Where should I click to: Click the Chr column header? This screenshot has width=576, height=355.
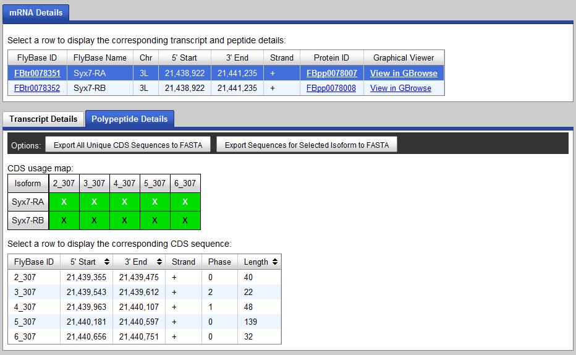[146, 58]
